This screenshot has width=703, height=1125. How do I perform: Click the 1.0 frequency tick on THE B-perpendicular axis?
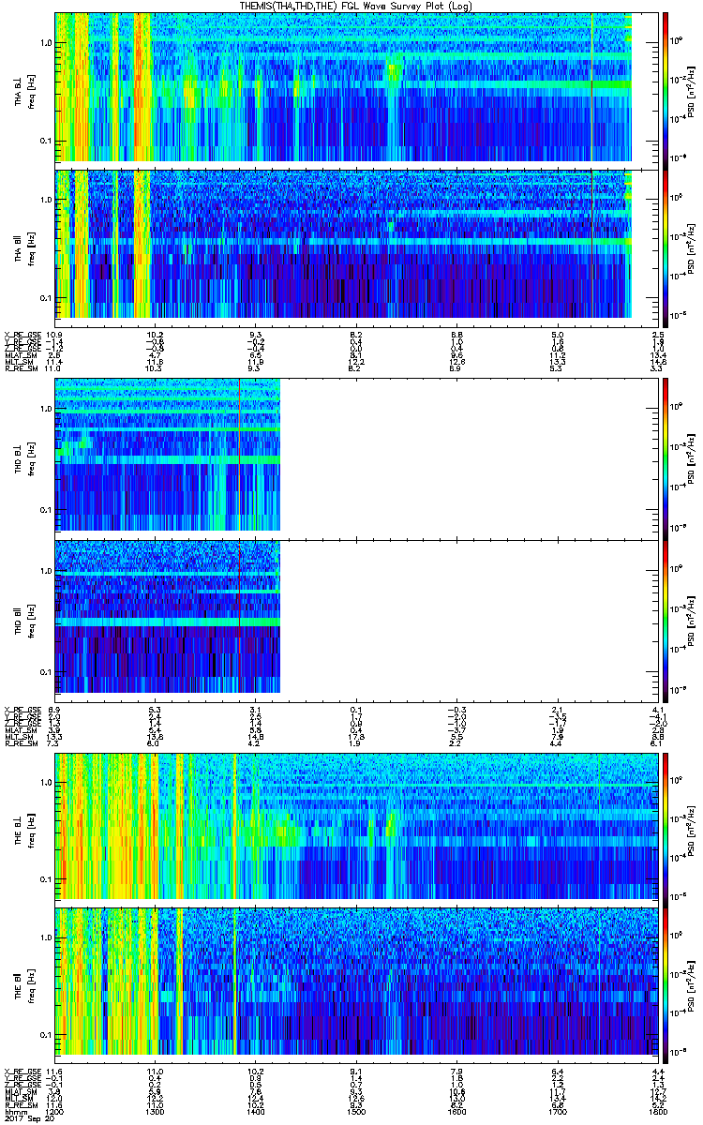pos(46,782)
